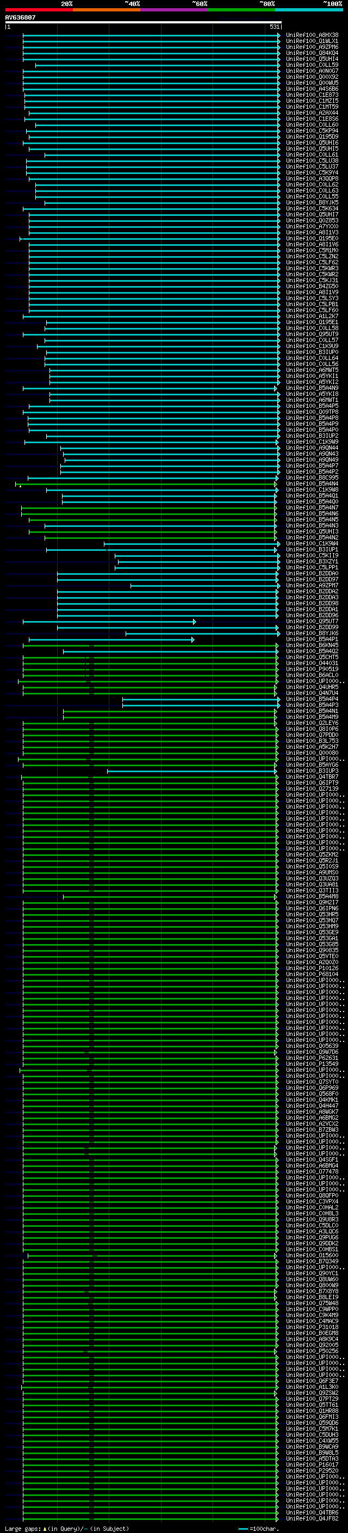Select the UniRef100_B6ACL0 label
Viewport: 348px width, 1533px height.
point(312,675)
